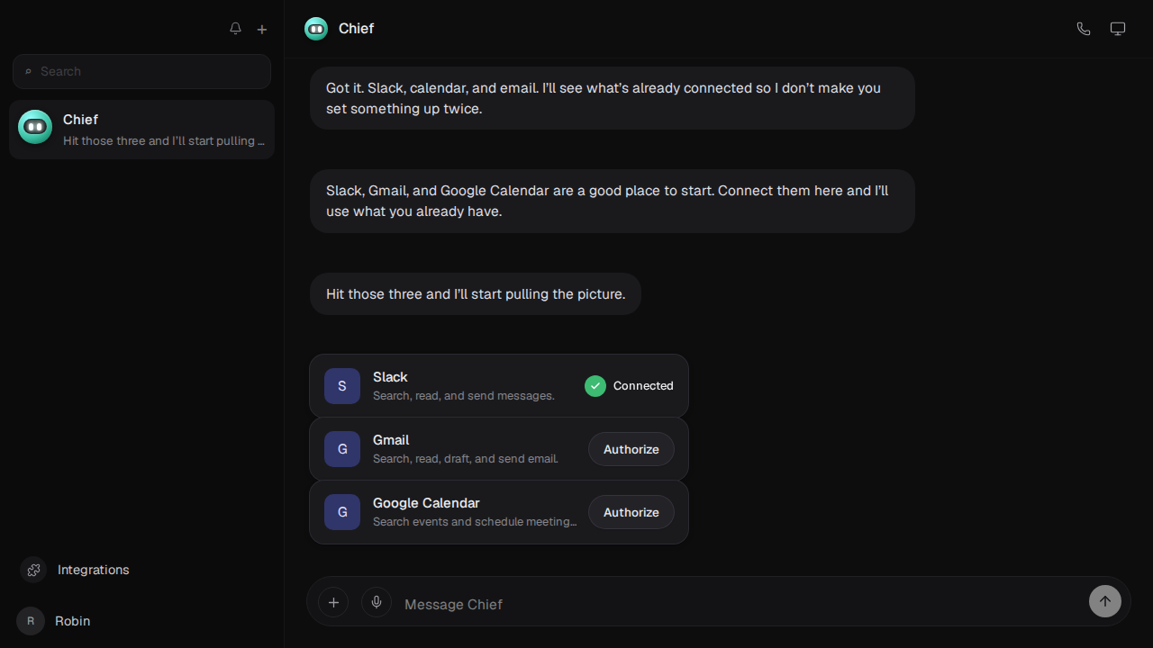Open the notifications bell icon

(x=235, y=29)
